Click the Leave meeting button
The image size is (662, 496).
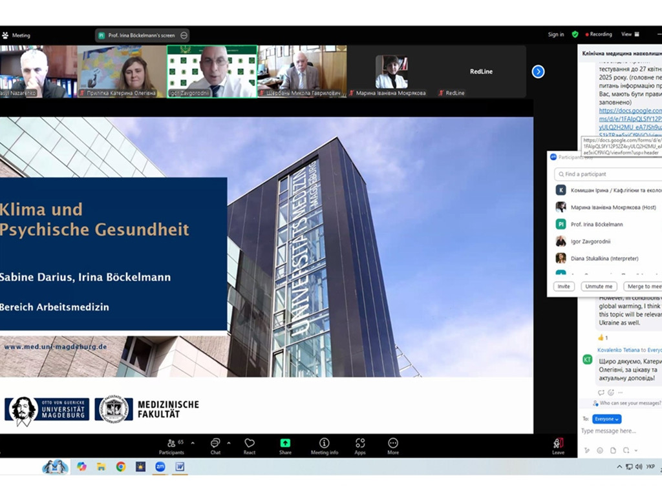558,446
